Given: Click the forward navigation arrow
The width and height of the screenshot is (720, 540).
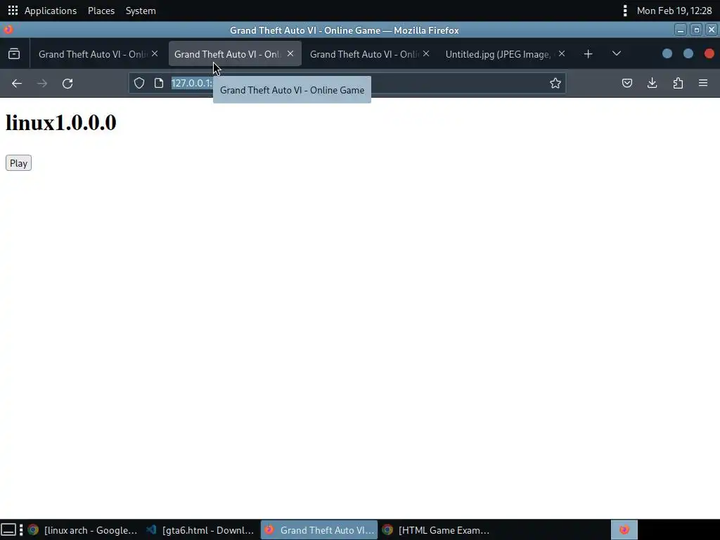Looking at the screenshot, I should click(x=42, y=84).
